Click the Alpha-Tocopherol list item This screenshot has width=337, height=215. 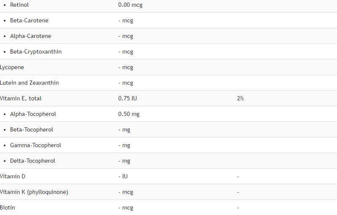click(33, 114)
